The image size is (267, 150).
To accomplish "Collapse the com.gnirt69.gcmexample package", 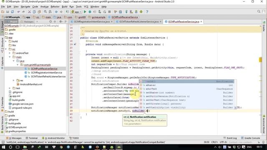I will pyautogui.click(x=18, y=65).
